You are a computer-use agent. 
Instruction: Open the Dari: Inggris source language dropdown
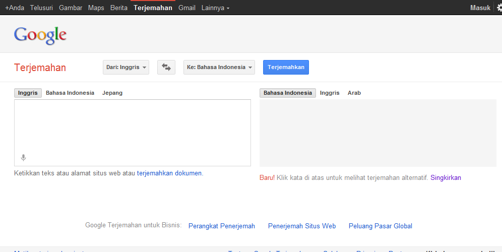(x=126, y=67)
